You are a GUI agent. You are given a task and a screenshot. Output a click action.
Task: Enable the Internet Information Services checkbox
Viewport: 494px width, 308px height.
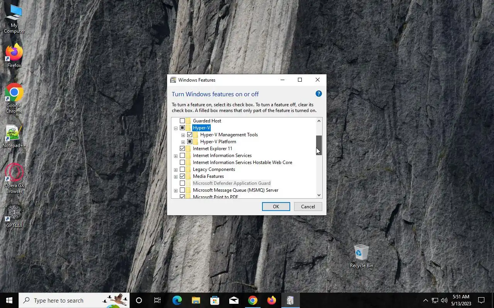pyautogui.click(x=182, y=156)
